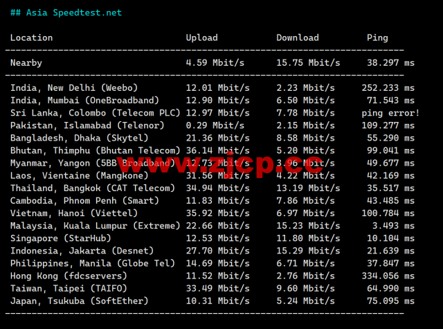Click the 'Location' column header
Viewport: 443px width, 329px height.
point(31,38)
